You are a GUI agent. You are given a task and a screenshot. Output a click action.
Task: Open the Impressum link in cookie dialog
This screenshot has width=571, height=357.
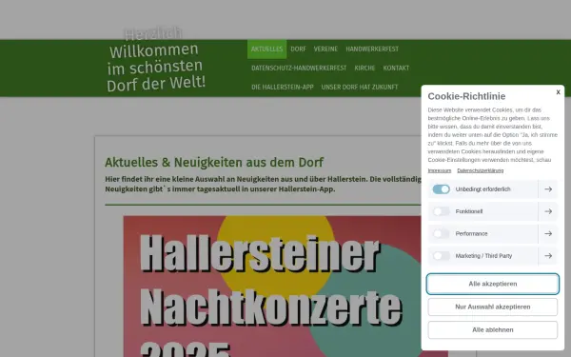pos(439,170)
